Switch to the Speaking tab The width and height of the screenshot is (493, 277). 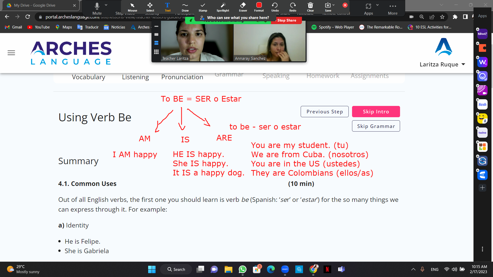coord(276,76)
